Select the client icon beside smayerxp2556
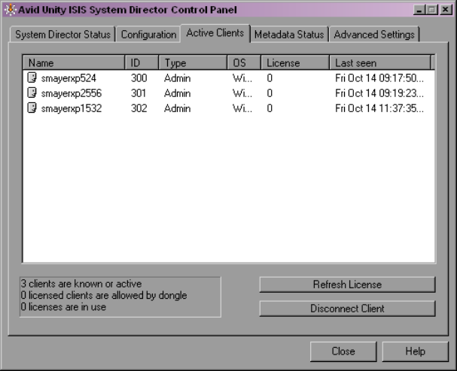 click(x=32, y=93)
